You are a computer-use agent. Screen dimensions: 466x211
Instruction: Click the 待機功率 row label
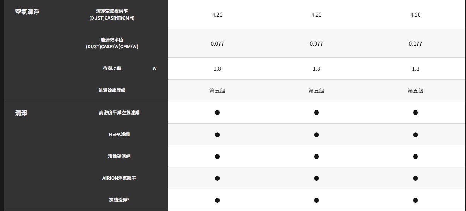tap(112, 69)
